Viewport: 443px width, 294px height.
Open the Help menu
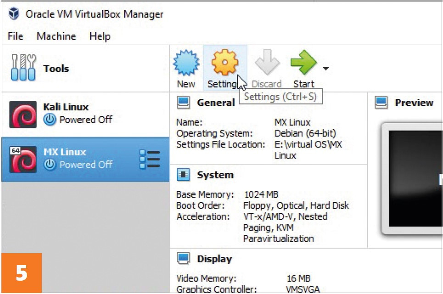click(100, 36)
